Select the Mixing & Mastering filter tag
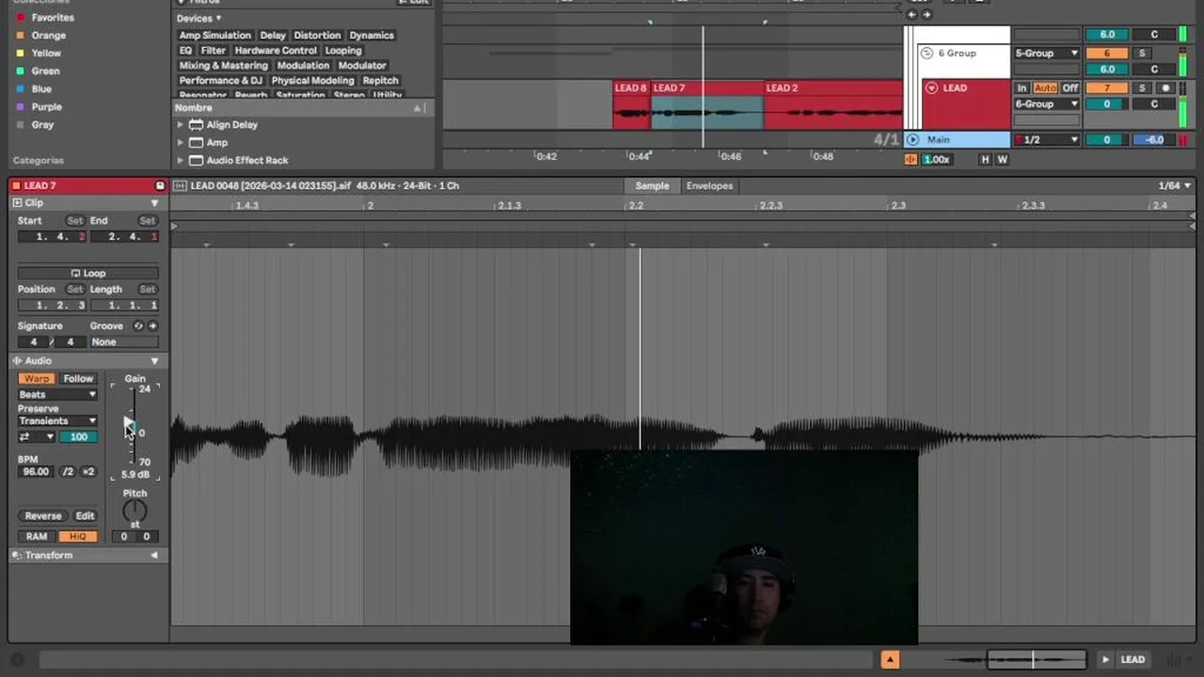 pyautogui.click(x=224, y=65)
